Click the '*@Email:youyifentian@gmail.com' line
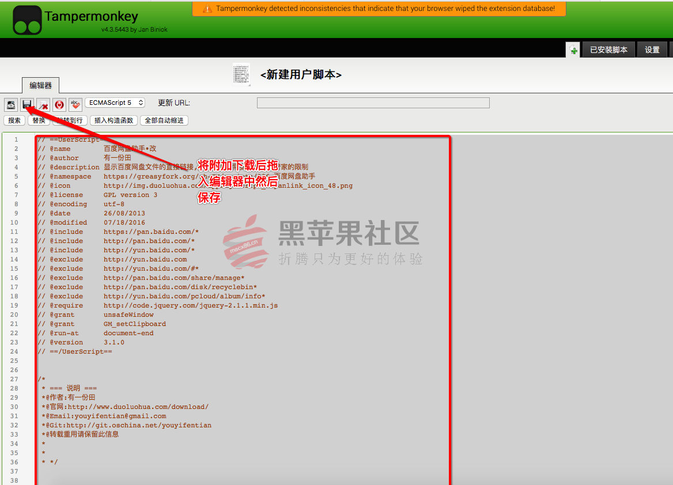Viewport: 673px width, 485px height. click(x=104, y=416)
